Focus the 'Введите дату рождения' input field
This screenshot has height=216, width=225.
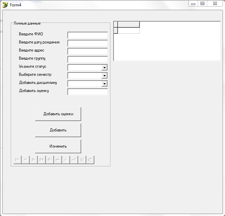[88, 43]
